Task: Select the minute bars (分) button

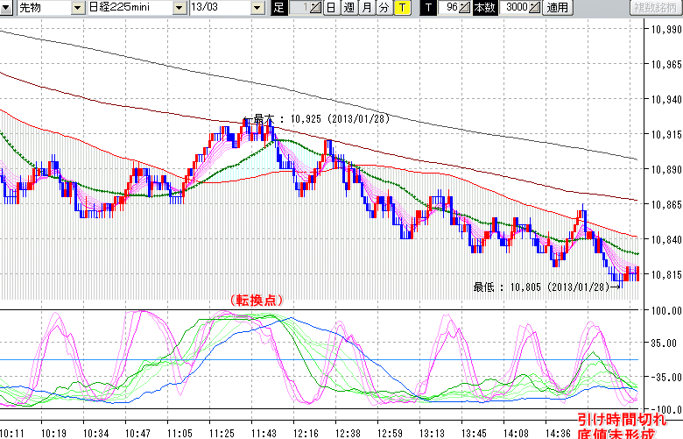Action: pos(384,8)
